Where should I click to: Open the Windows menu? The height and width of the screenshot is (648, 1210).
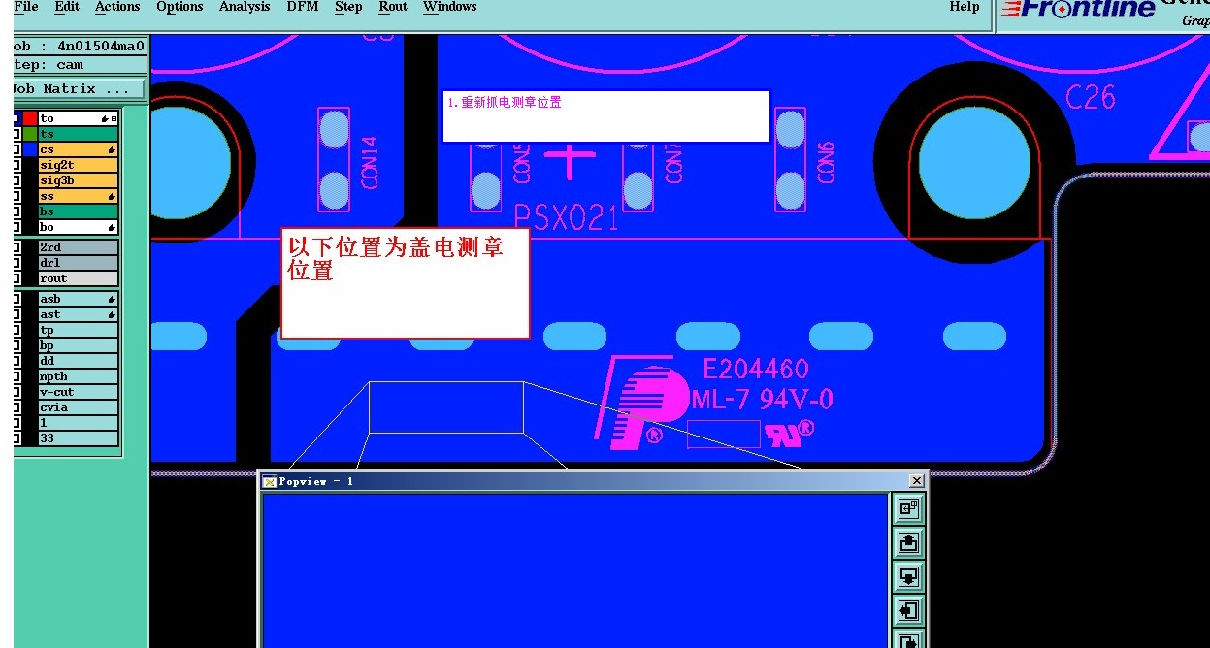pos(450,7)
